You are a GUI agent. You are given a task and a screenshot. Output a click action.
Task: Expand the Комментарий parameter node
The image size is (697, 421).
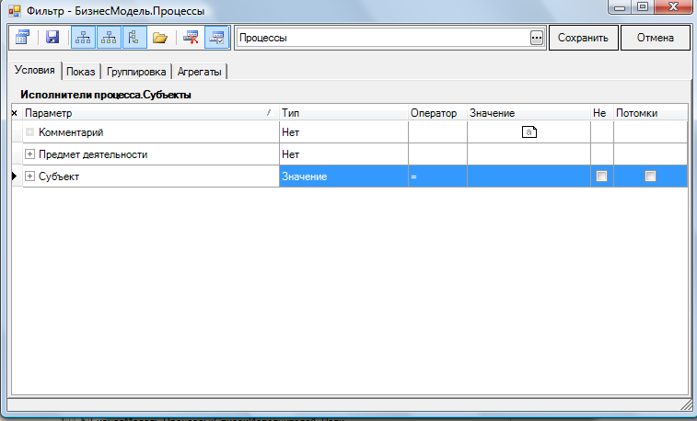[30, 133]
